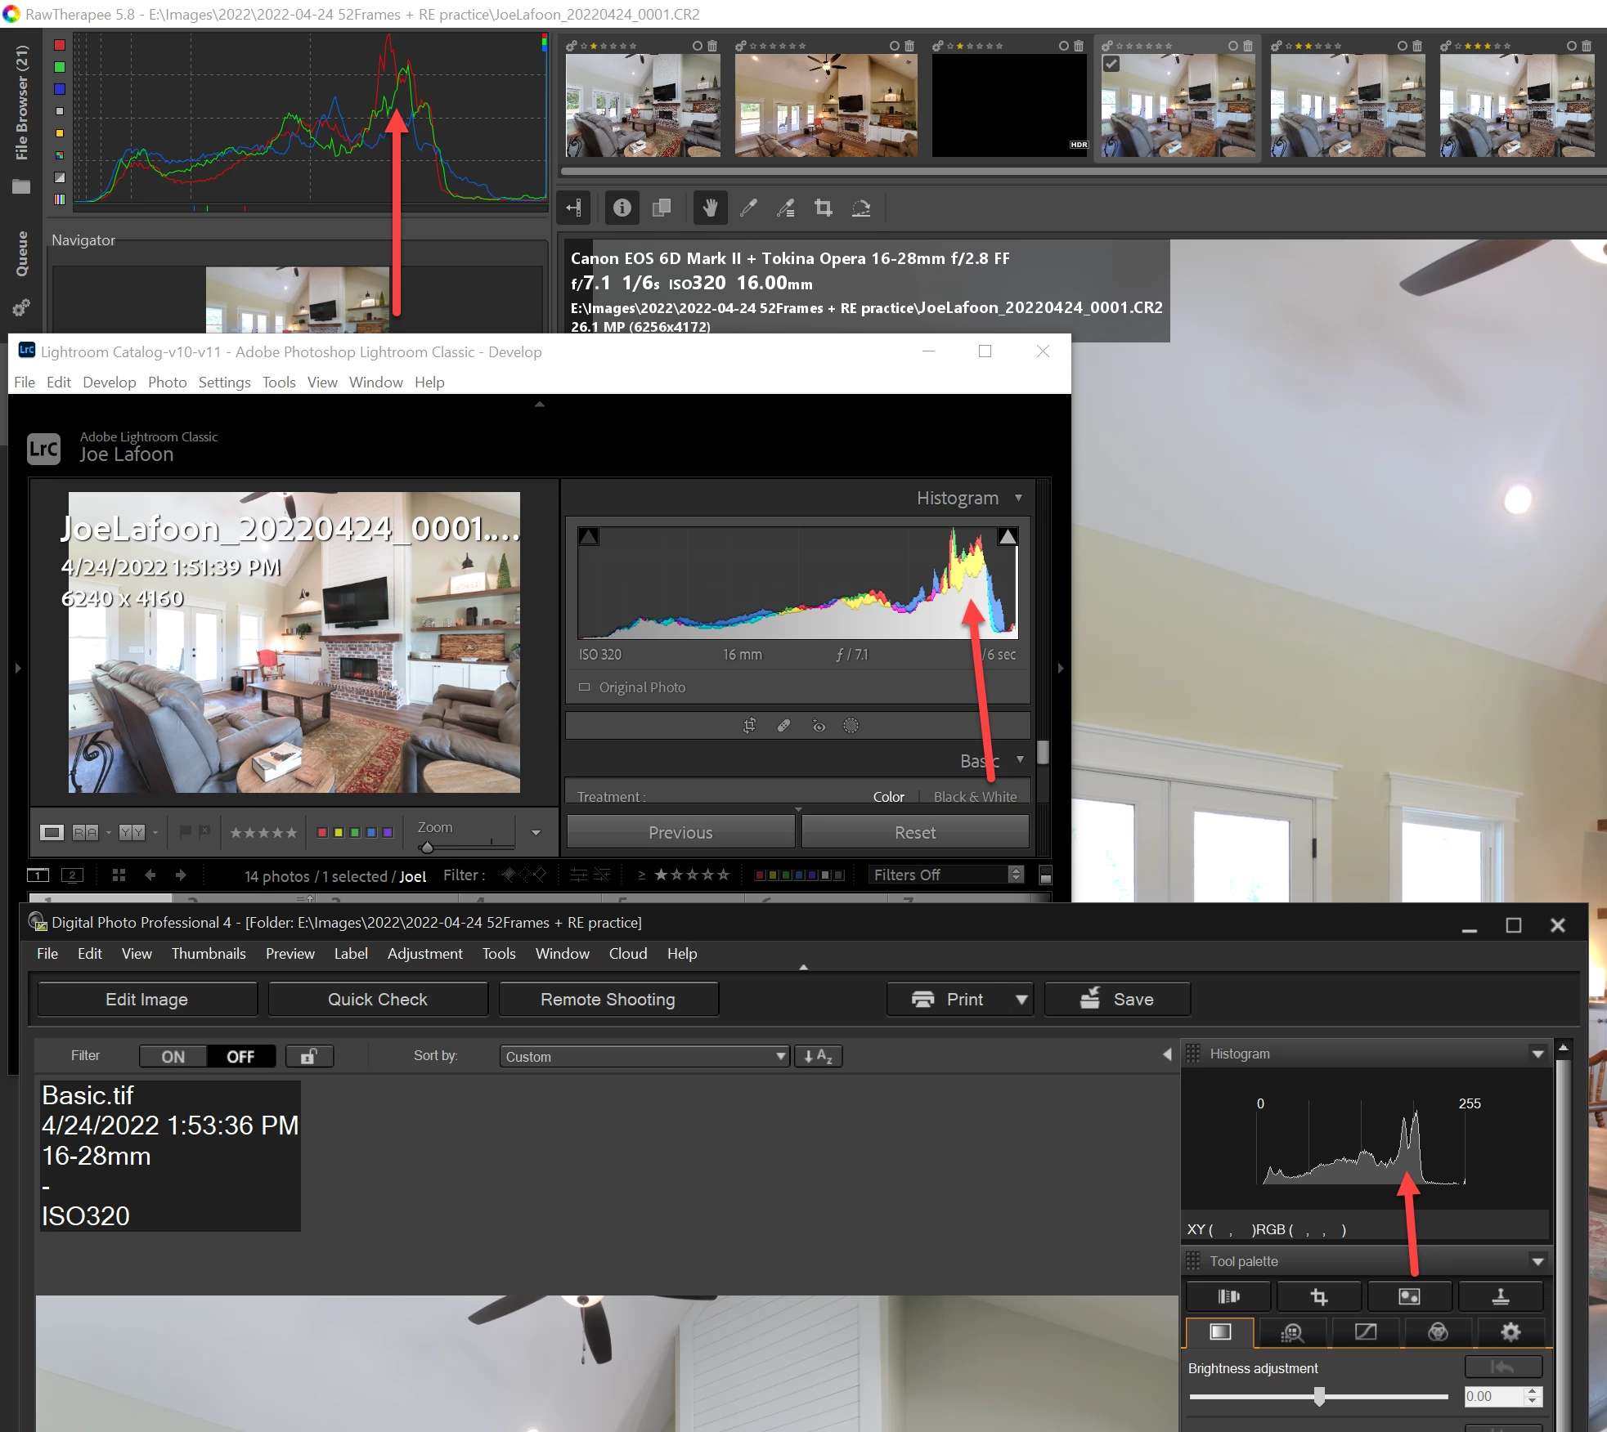Screen dimensions: 1607x1432
Task: Activate the straighten/rotate tool in RawTherapee
Action: [860, 208]
